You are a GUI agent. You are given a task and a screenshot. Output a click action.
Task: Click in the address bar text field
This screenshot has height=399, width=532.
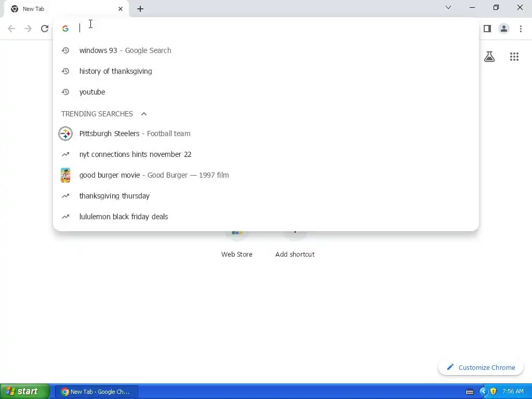pos(276,29)
